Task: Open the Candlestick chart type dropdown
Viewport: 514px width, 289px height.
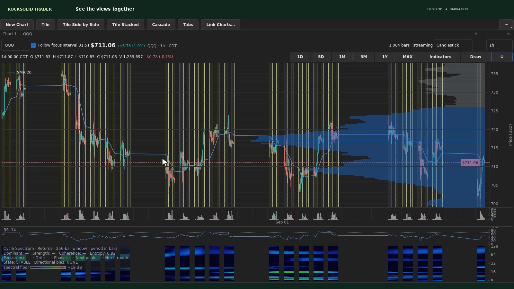Action: click(453, 45)
